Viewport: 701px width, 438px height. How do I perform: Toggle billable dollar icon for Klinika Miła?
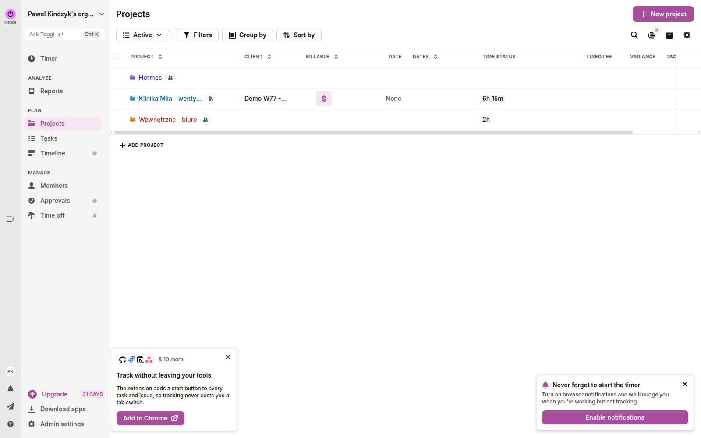[x=324, y=99]
